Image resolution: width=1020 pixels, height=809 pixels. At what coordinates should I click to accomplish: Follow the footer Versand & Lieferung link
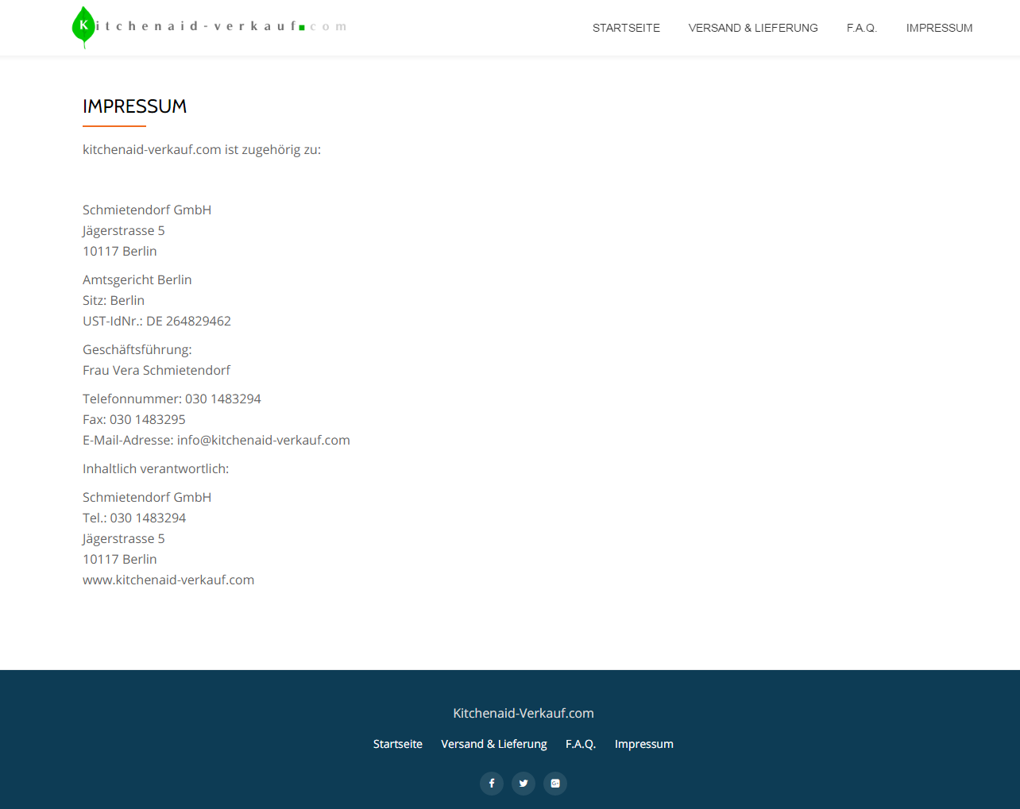(x=494, y=744)
